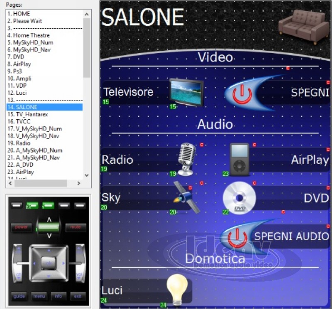Select page 6. MySkyHD_Nav
332x309 pixels.
(x=44, y=49)
